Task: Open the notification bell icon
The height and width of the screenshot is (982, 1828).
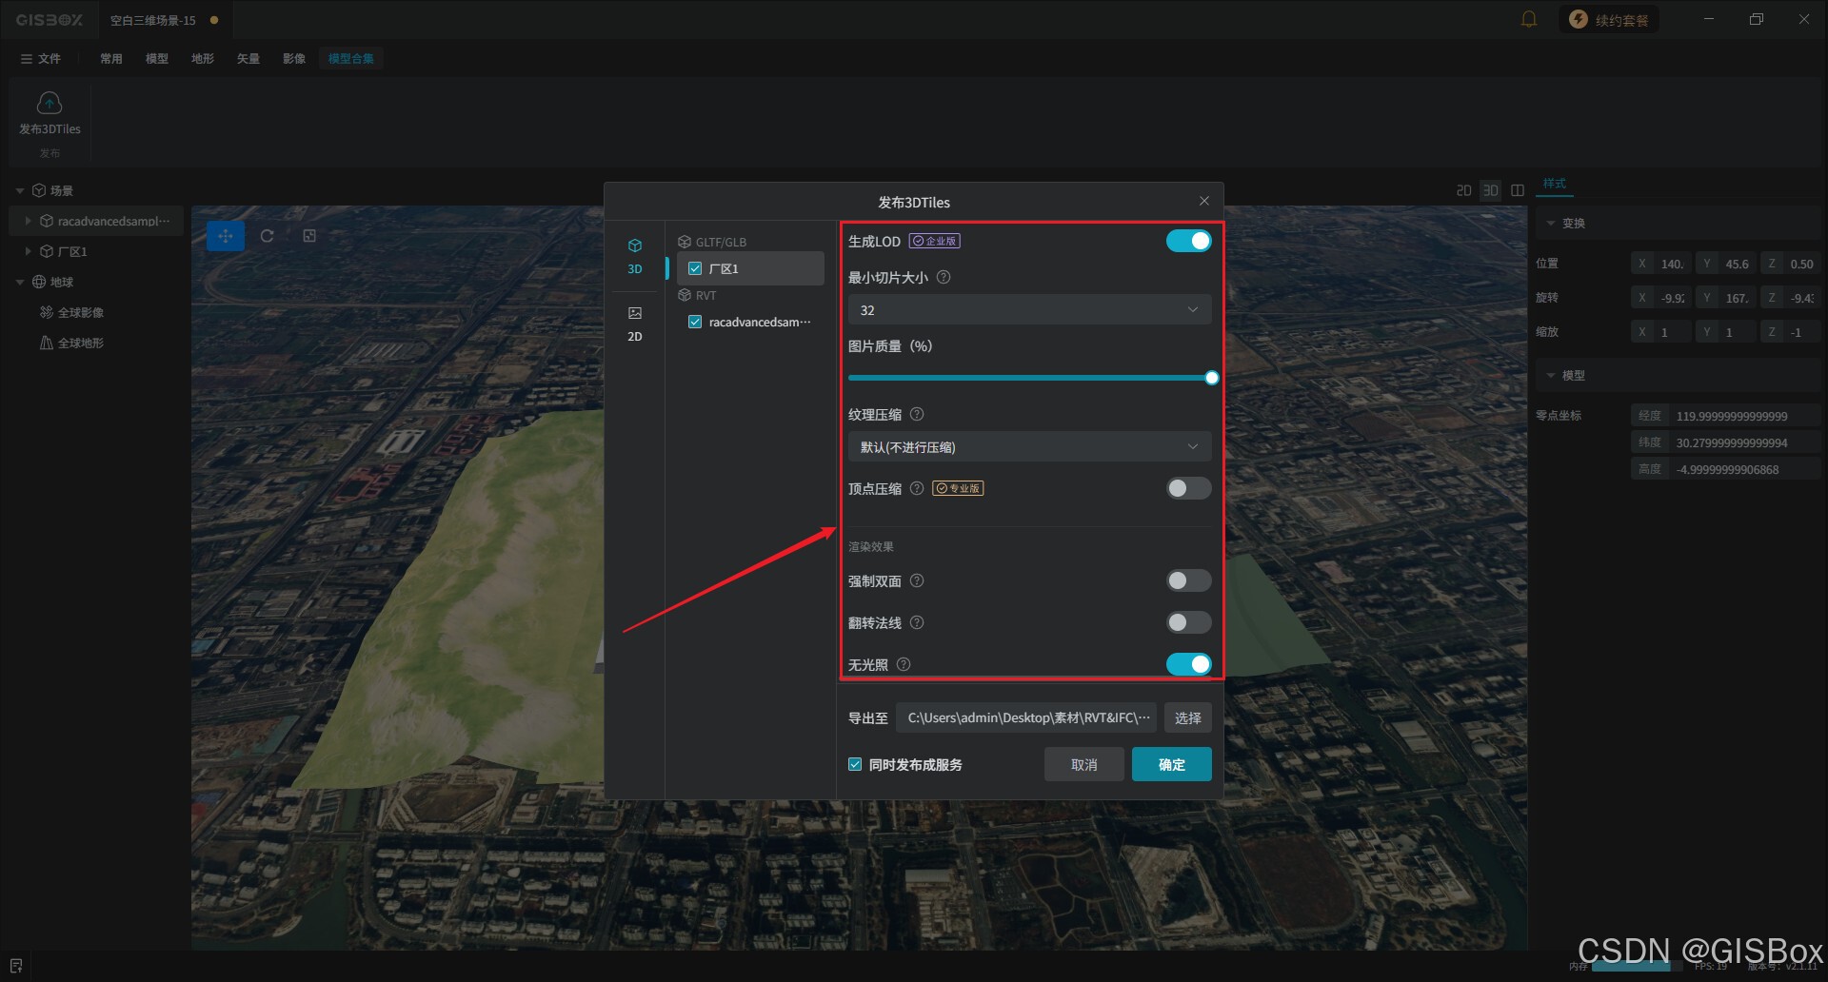Action: pyautogui.click(x=1529, y=19)
